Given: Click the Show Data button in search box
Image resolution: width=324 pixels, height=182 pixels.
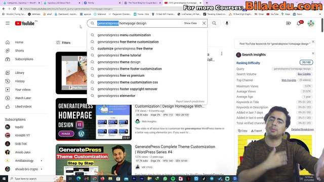Looking at the screenshot, I should (x=190, y=23).
